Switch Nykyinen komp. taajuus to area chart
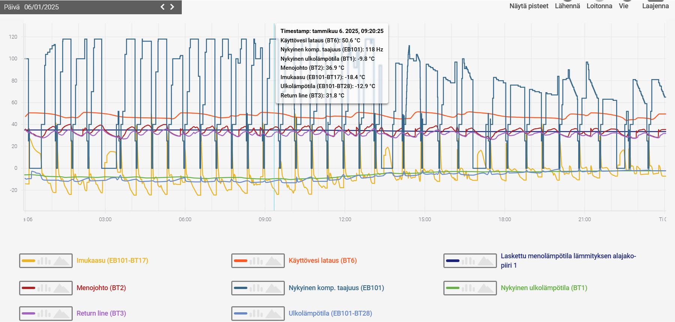This screenshot has height=322, width=675. pos(274,288)
